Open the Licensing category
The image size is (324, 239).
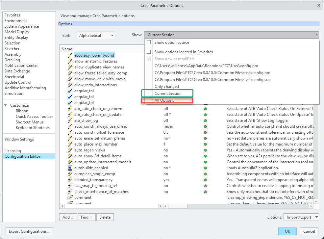click(x=13, y=151)
